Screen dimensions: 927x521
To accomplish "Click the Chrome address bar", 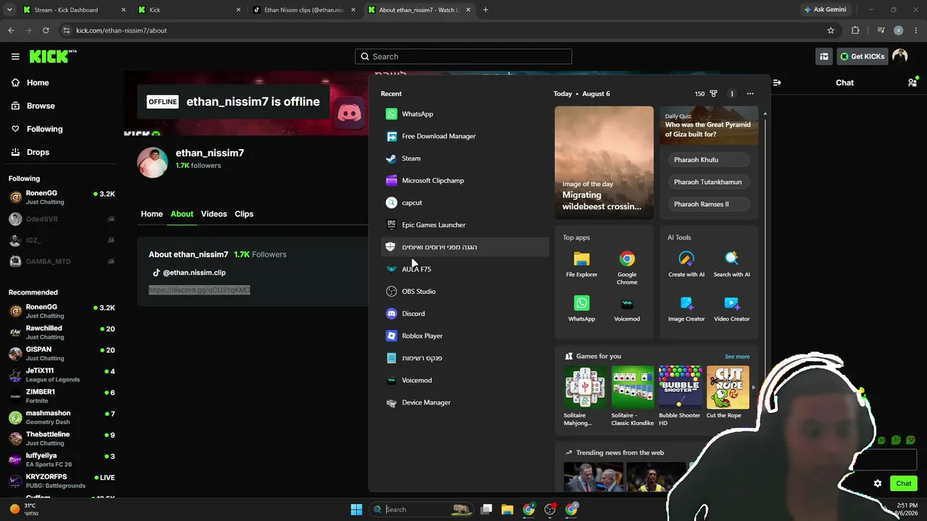I will (442, 30).
